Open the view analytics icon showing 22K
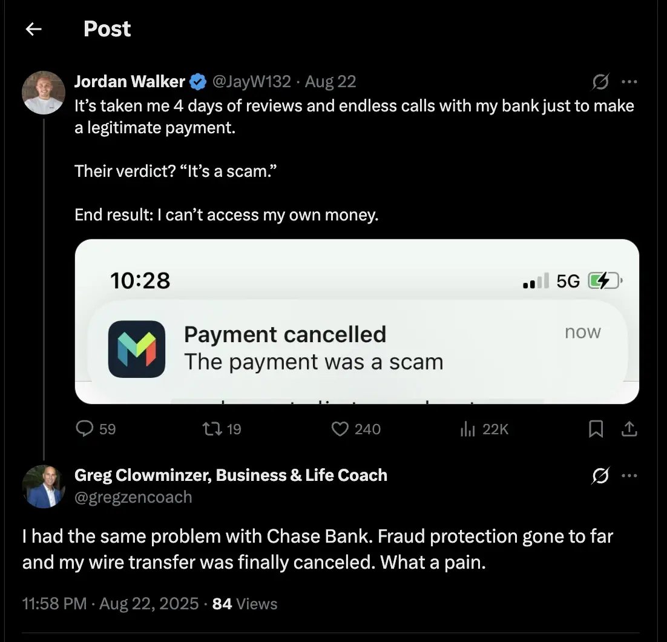Viewport: 667px width, 642px height. pos(468,429)
